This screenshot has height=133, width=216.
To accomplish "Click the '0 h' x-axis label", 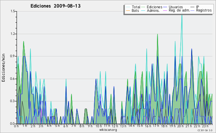I will tap(17, 126).
